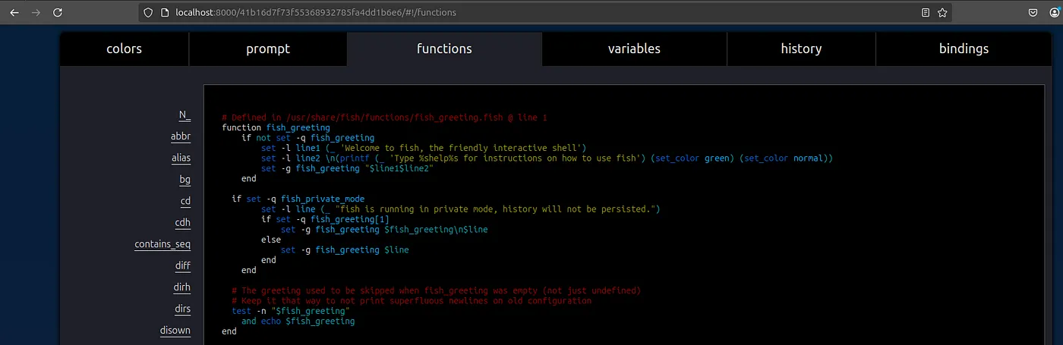The width and height of the screenshot is (1063, 345).
Task: Click the '# Defined in' comment line
Action: [384, 118]
